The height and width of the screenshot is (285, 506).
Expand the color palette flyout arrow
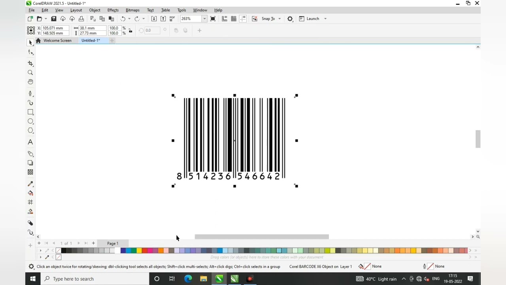click(x=40, y=251)
